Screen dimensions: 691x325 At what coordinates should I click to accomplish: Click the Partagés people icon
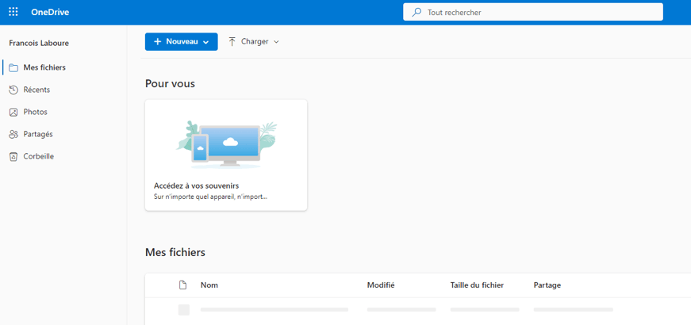[x=13, y=134]
